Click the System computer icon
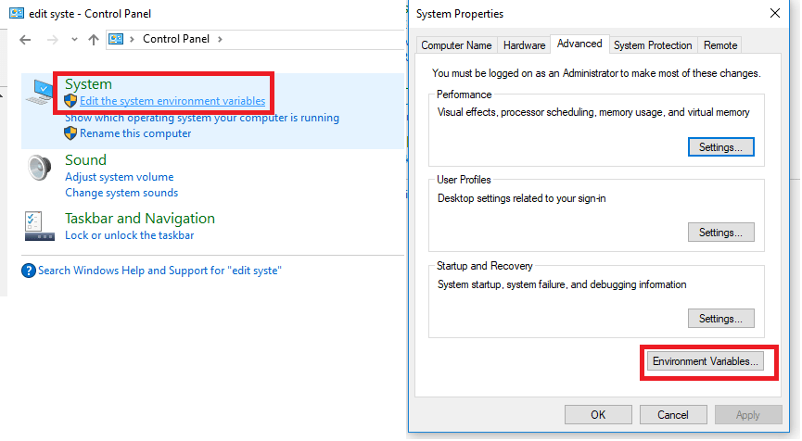Image resolution: width=802 pixels, height=441 pixels. pos(40,91)
